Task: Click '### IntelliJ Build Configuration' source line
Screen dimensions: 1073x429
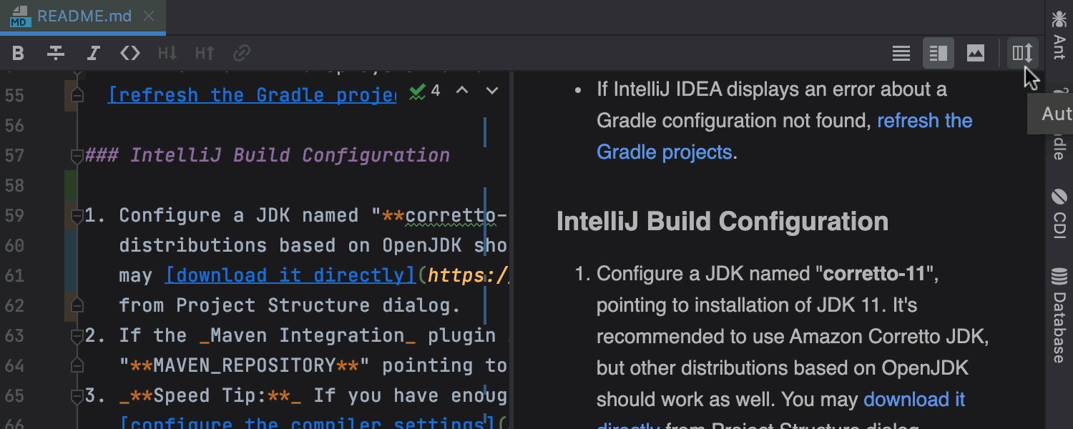Action: click(268, 155)
